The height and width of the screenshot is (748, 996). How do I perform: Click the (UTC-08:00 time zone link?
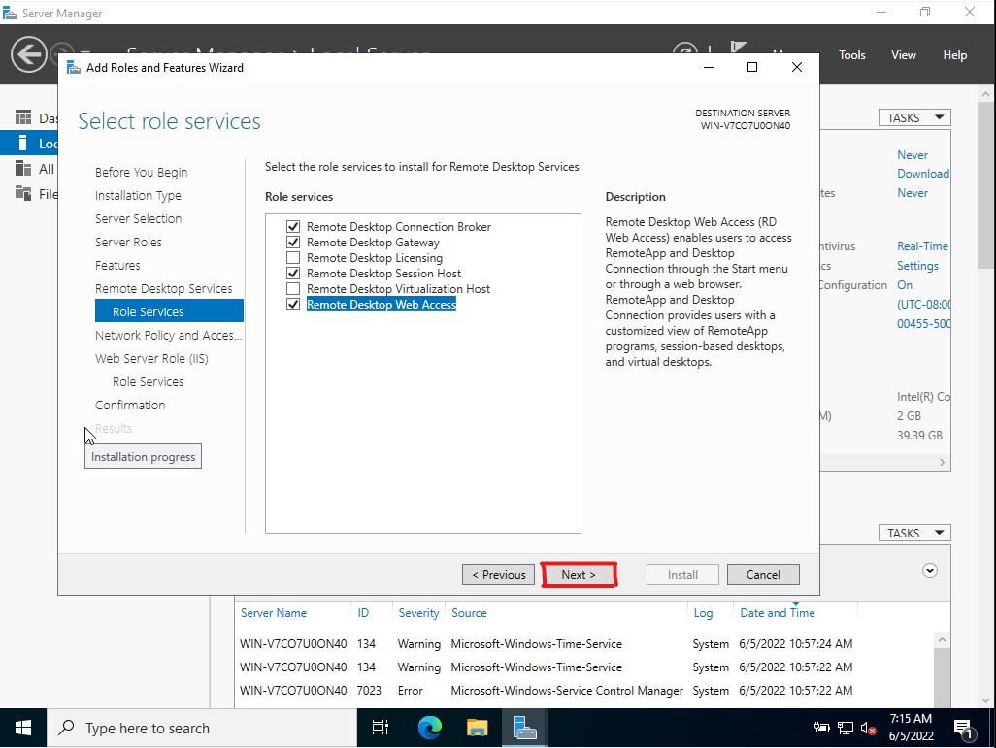coord(923,305)
